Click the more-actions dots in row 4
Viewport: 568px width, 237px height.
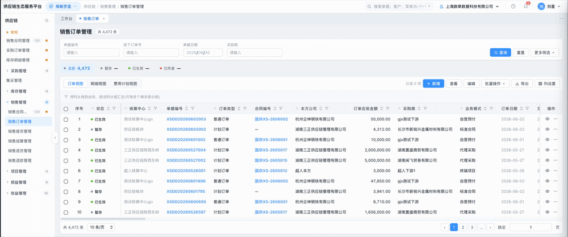(556, 150)
